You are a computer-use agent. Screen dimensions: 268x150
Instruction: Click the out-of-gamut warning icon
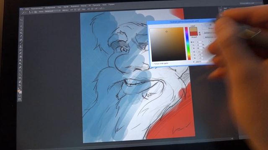pyautogui.click(x=199, y=32)
